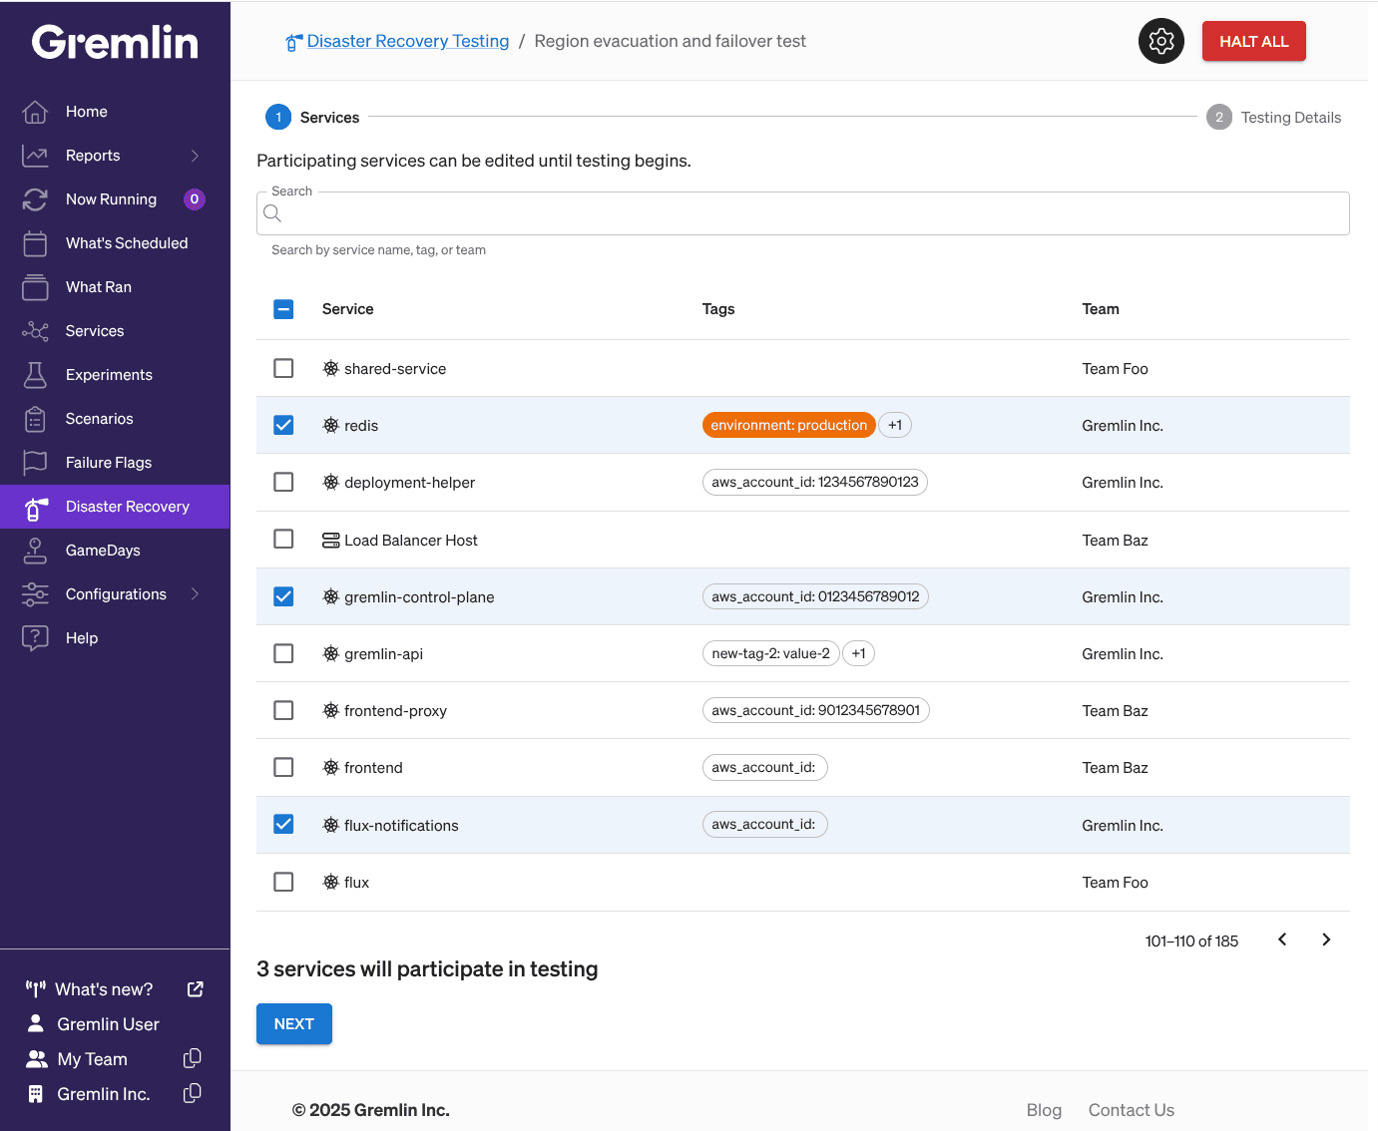Check the gremlin-api checkbox
Screen dimensions: 1378x1131
coord(283,653)
